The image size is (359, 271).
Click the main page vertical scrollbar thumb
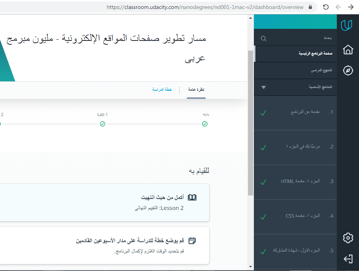pyautogui.click(x=250, y=123)
